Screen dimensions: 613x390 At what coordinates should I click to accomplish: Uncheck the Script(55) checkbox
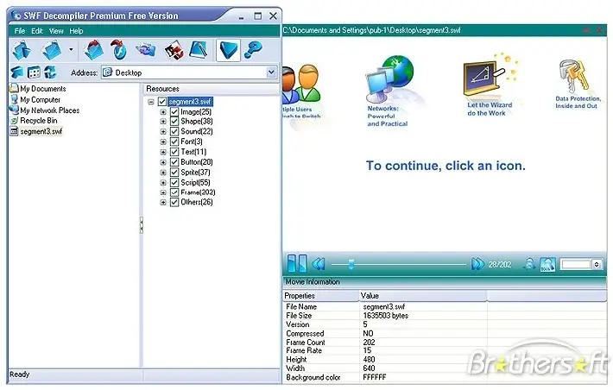click(174, 183)
